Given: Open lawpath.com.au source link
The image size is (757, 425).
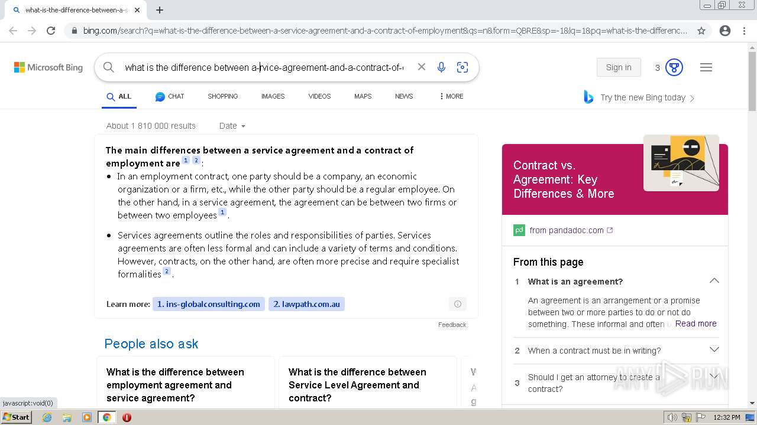Looking at the screenshot, I should 306,304.
